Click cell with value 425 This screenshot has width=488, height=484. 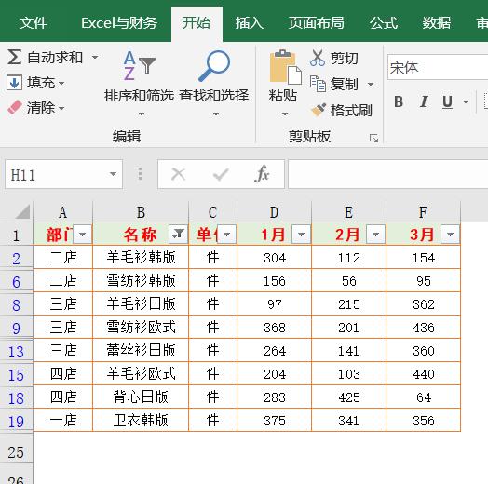tap(348, 397)
